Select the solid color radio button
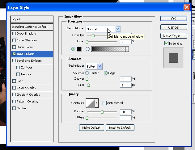This screenshot has height=150, width=195. pos(73,49)
